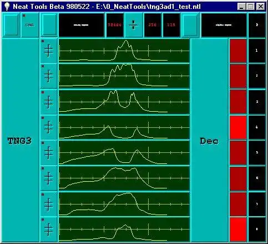The width and height of the screenshot is (268, 244).
Task: Toggle small square indicator on channel 1 row
Action: point(43,41)
